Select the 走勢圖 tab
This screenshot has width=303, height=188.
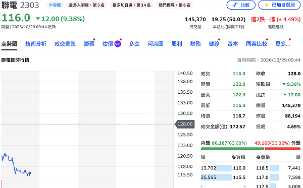point(9,44)
